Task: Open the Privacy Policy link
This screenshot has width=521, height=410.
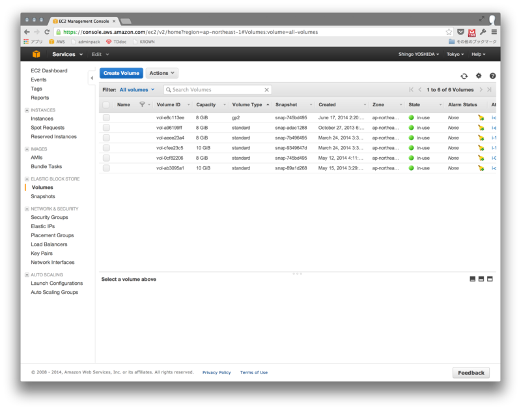Action: 217,372
